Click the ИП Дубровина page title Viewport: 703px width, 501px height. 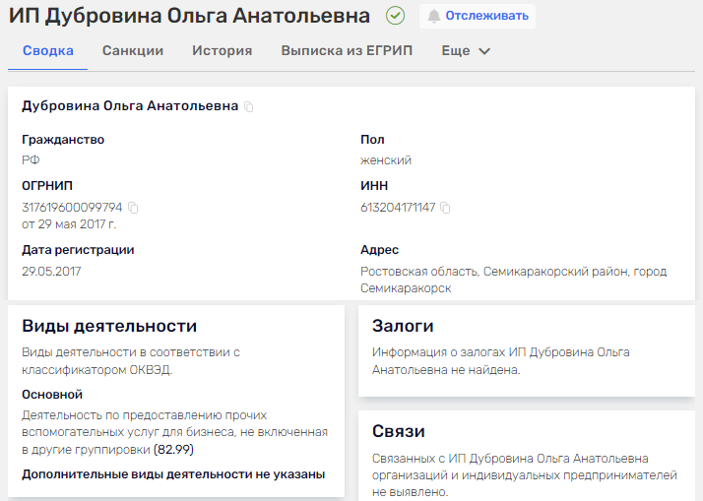tap(189, 16)
